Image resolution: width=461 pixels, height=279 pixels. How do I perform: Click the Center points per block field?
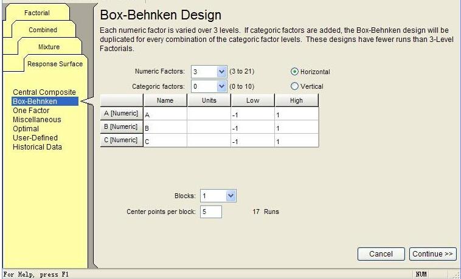(210, 212)
